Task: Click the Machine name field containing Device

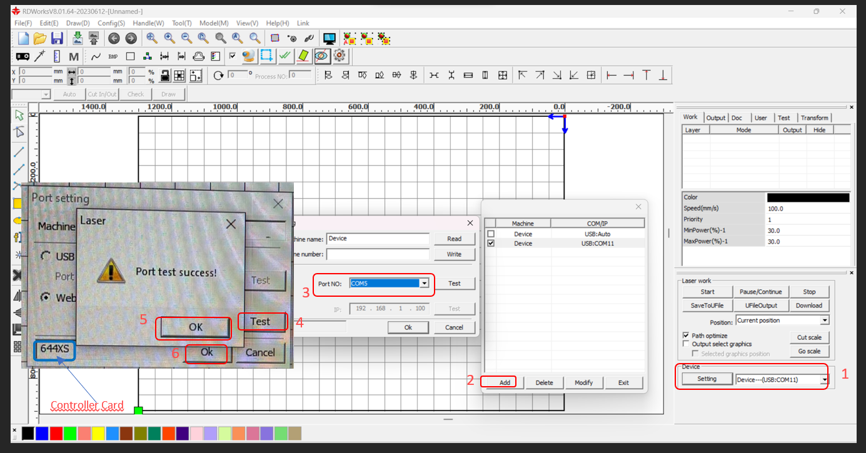Action: [x=378, y=239]
